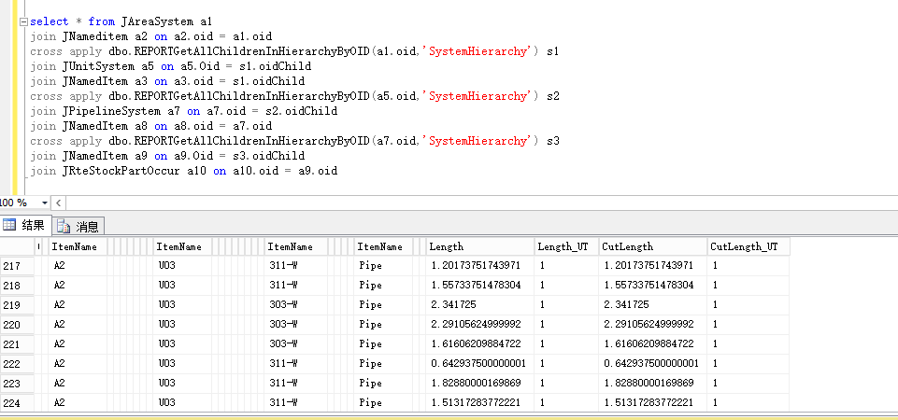Click CutLength cell 1.82880000169869 in row 223
The height and width of the screenshot is (420, 898).
[x=652, y=383]
